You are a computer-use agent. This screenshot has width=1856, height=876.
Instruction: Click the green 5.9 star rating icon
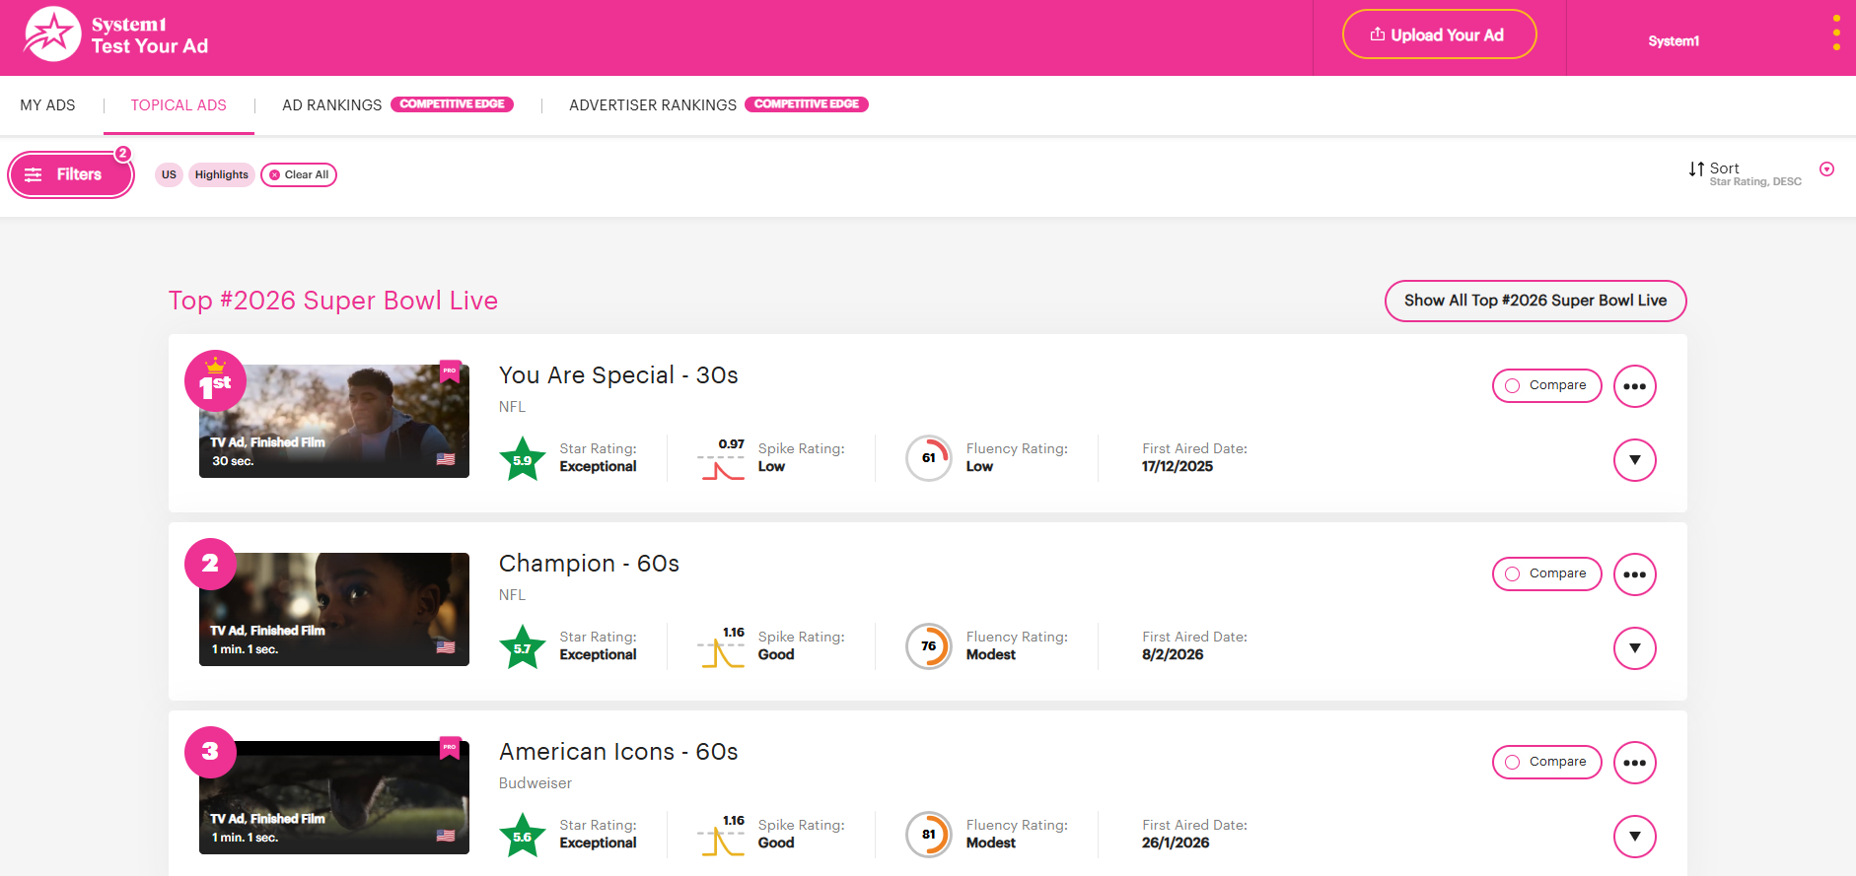tap(523, 459)
